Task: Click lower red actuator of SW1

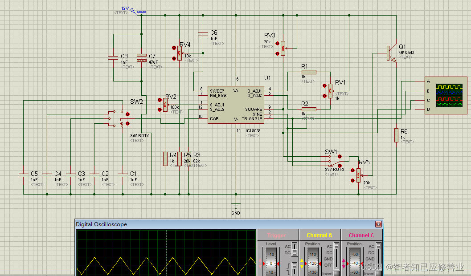Action: (x=340, y=166)
